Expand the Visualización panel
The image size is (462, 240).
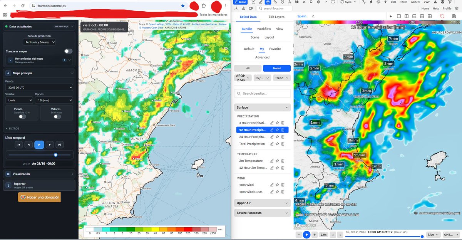39,174
